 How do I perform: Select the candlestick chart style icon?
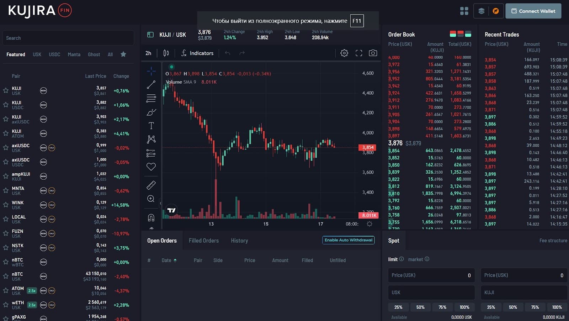pos(166,53)
